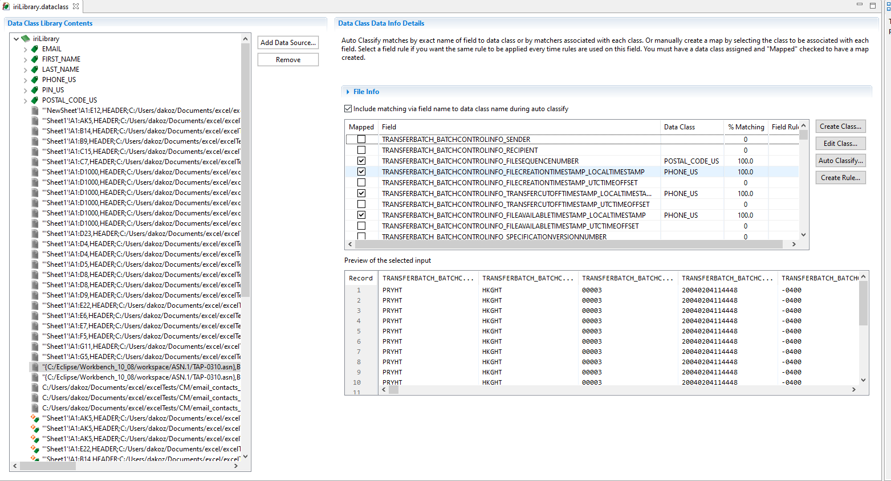Click the document icon of 'Sheet1'!A1:D23 source
The width and height of the screenshot is (891, 481).
(x=35, y=234)
